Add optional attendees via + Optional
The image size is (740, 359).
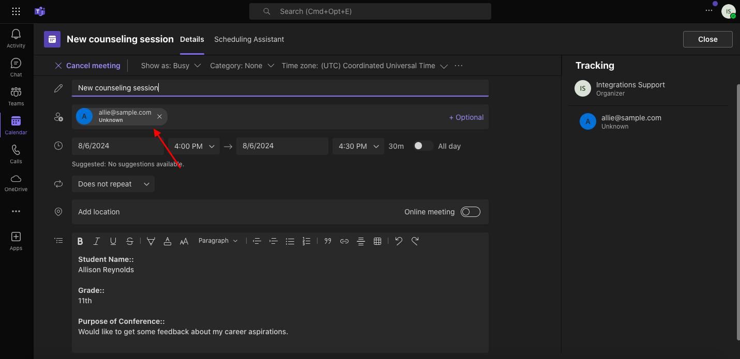(466, 117)
